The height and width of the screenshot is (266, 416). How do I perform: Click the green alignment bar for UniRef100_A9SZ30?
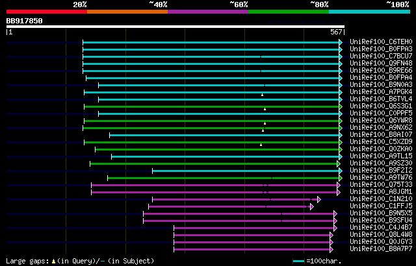(214, 164)
